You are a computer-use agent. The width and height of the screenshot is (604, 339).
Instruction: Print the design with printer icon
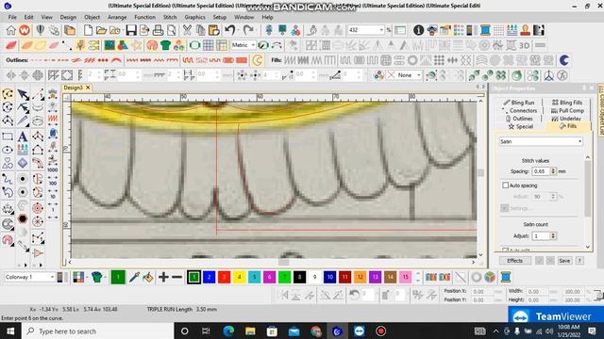158,30
